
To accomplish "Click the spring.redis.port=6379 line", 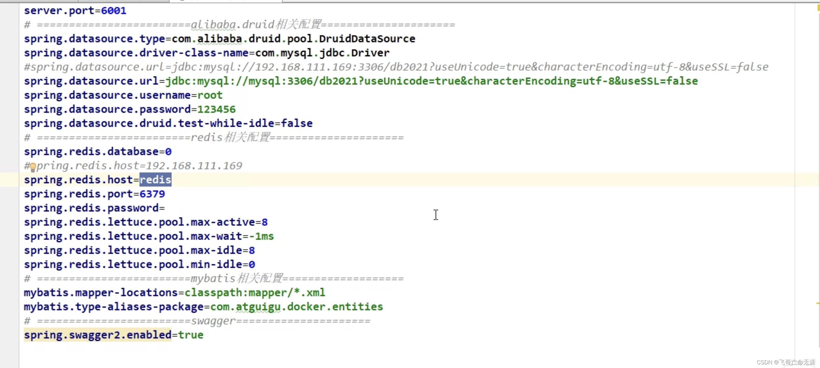I will click(x=94, y=194).
